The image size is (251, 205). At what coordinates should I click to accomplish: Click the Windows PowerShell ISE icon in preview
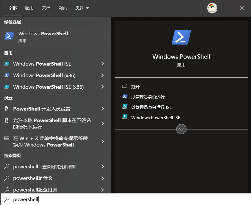(x=125, y=117)
